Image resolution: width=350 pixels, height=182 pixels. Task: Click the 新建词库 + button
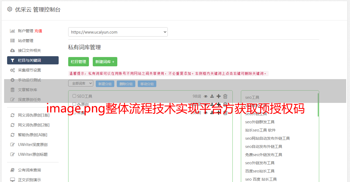pos(105,62)
